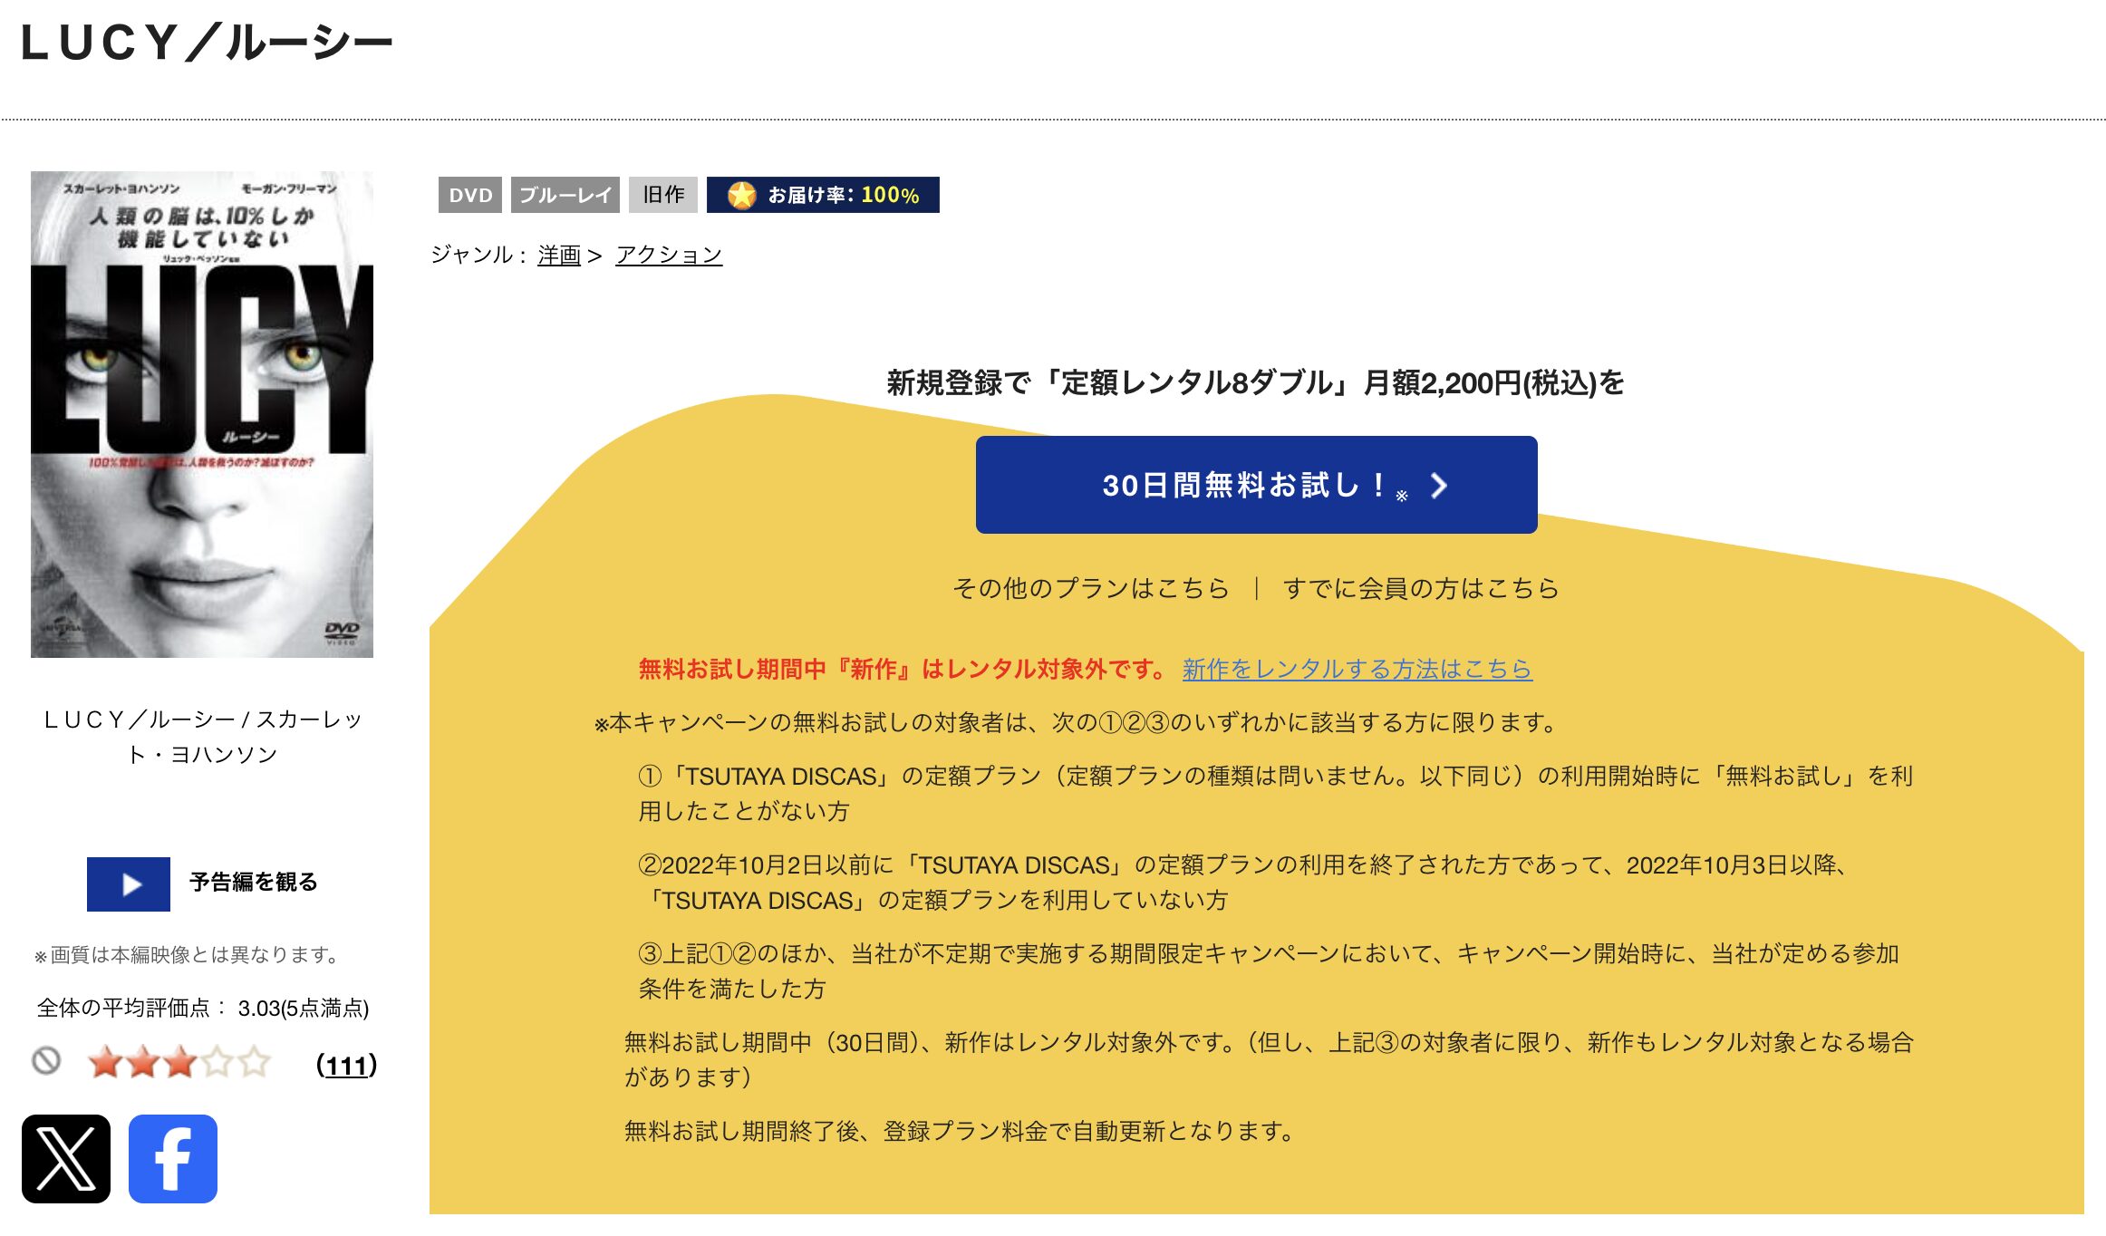This screenshot has width=2106, height=1236.
Task: Click the 全体の平均評価点 3.03 text
Action: click(x=203, y=1008)
